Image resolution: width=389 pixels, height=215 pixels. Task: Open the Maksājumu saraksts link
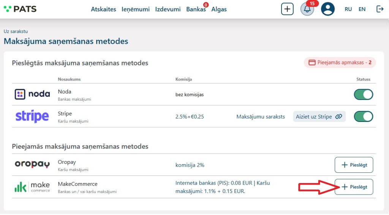coord(261,117)
